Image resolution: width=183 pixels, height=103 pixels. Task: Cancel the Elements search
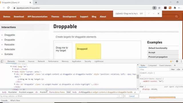tap(132, 96)
